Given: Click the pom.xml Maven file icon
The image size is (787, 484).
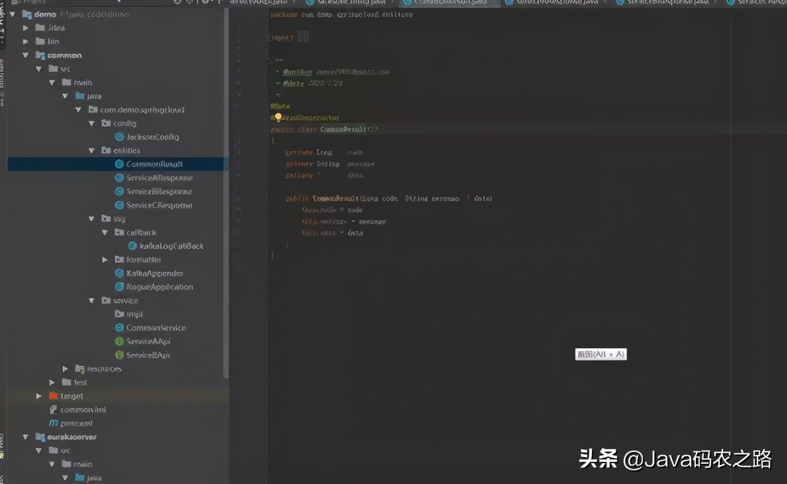Looking at the screenshot, I should pos(53,423).
